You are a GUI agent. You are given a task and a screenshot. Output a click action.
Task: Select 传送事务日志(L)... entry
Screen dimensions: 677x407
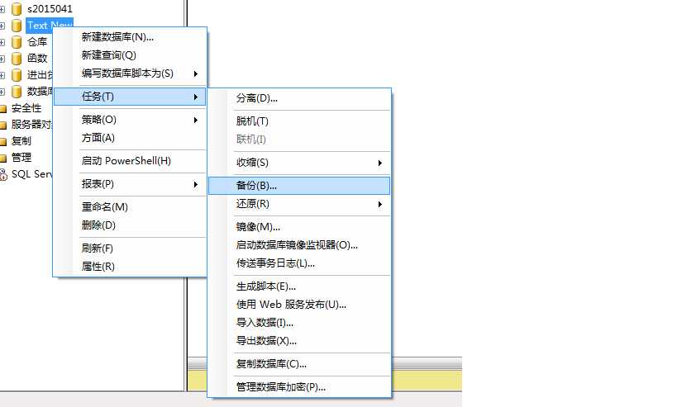click(299, 263)
